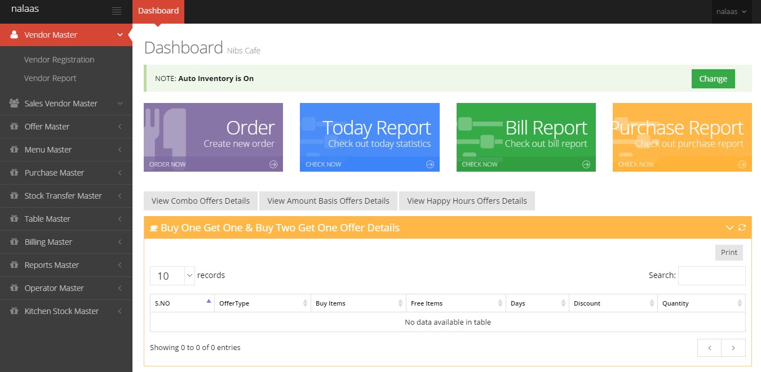
Task: Click View Combo Offers Details button
Action: (201, 201)
